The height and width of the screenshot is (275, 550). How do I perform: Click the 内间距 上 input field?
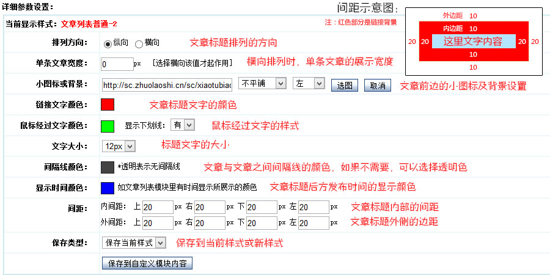tap(158, 208)
